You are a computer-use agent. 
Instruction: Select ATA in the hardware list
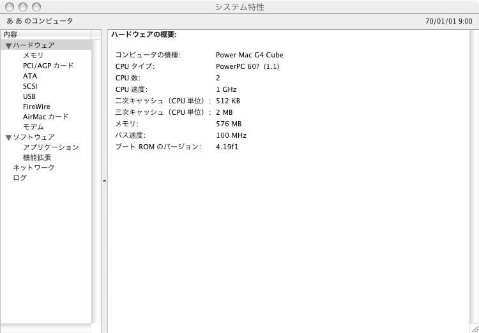click(30, 76)
